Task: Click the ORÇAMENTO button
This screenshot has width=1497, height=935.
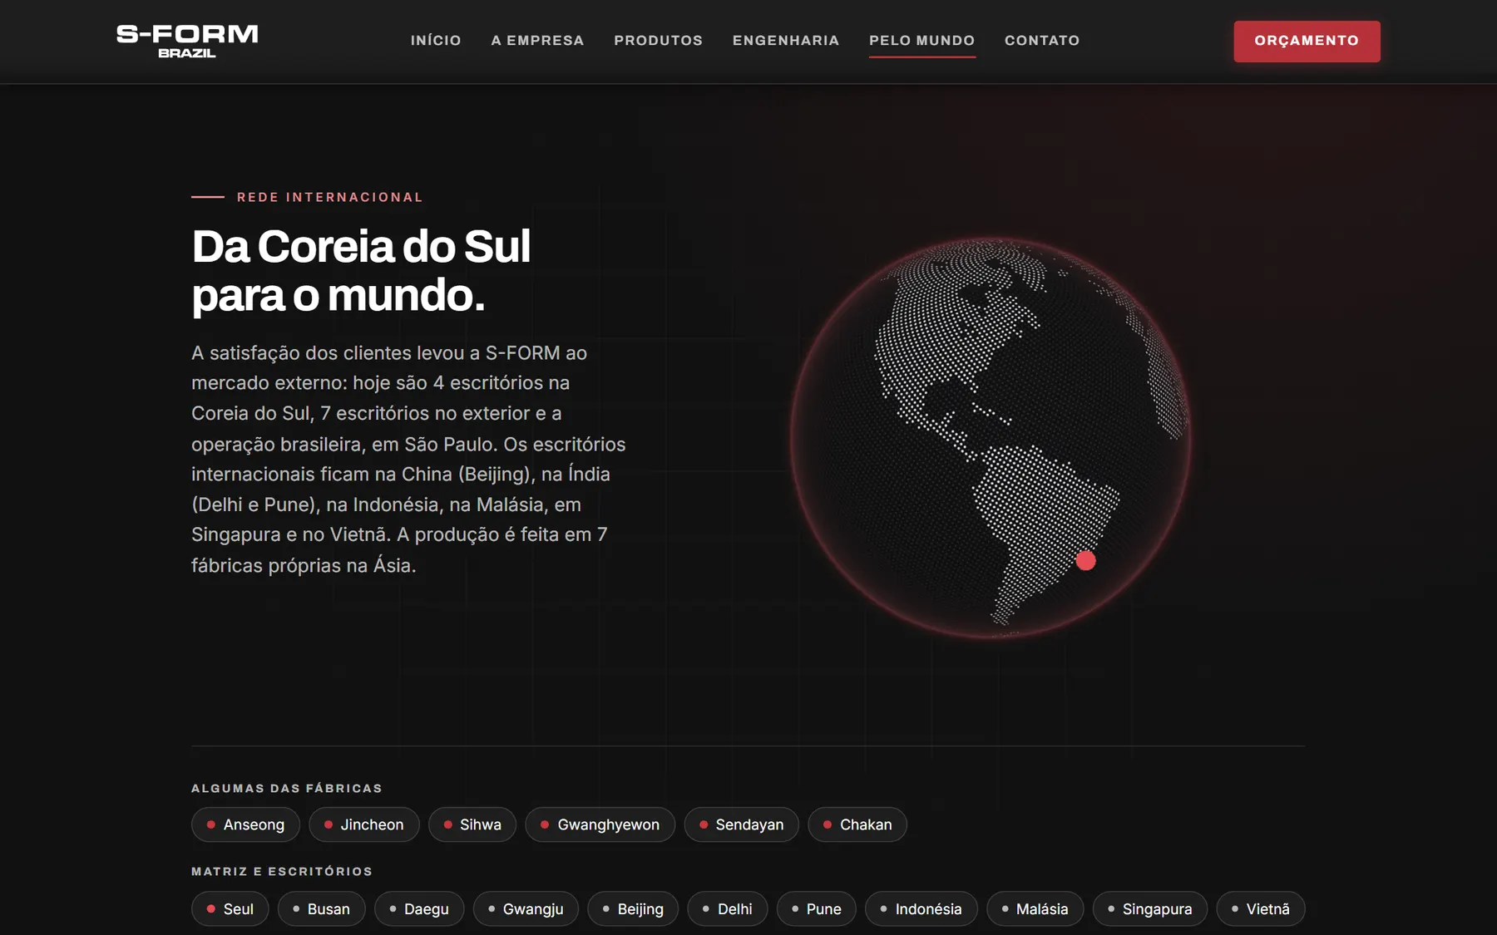Action: pos(1307,41)
